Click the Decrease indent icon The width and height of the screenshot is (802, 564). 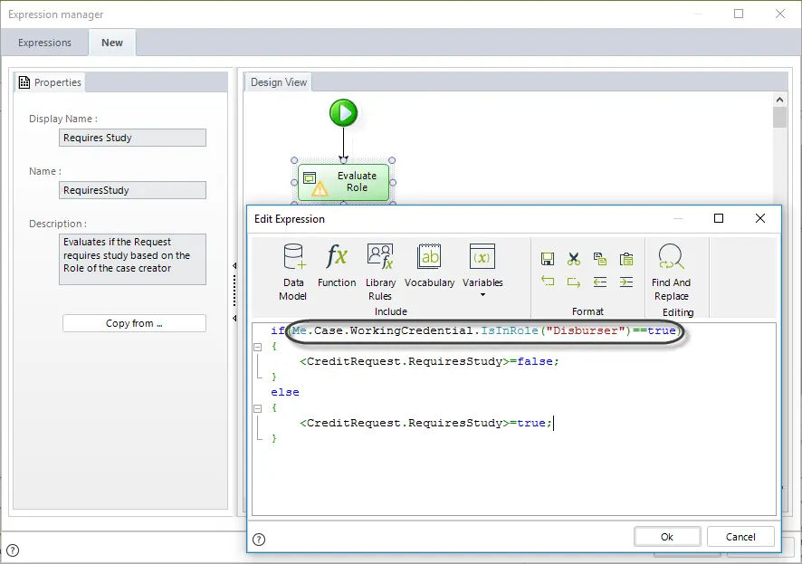pos(600,282)
